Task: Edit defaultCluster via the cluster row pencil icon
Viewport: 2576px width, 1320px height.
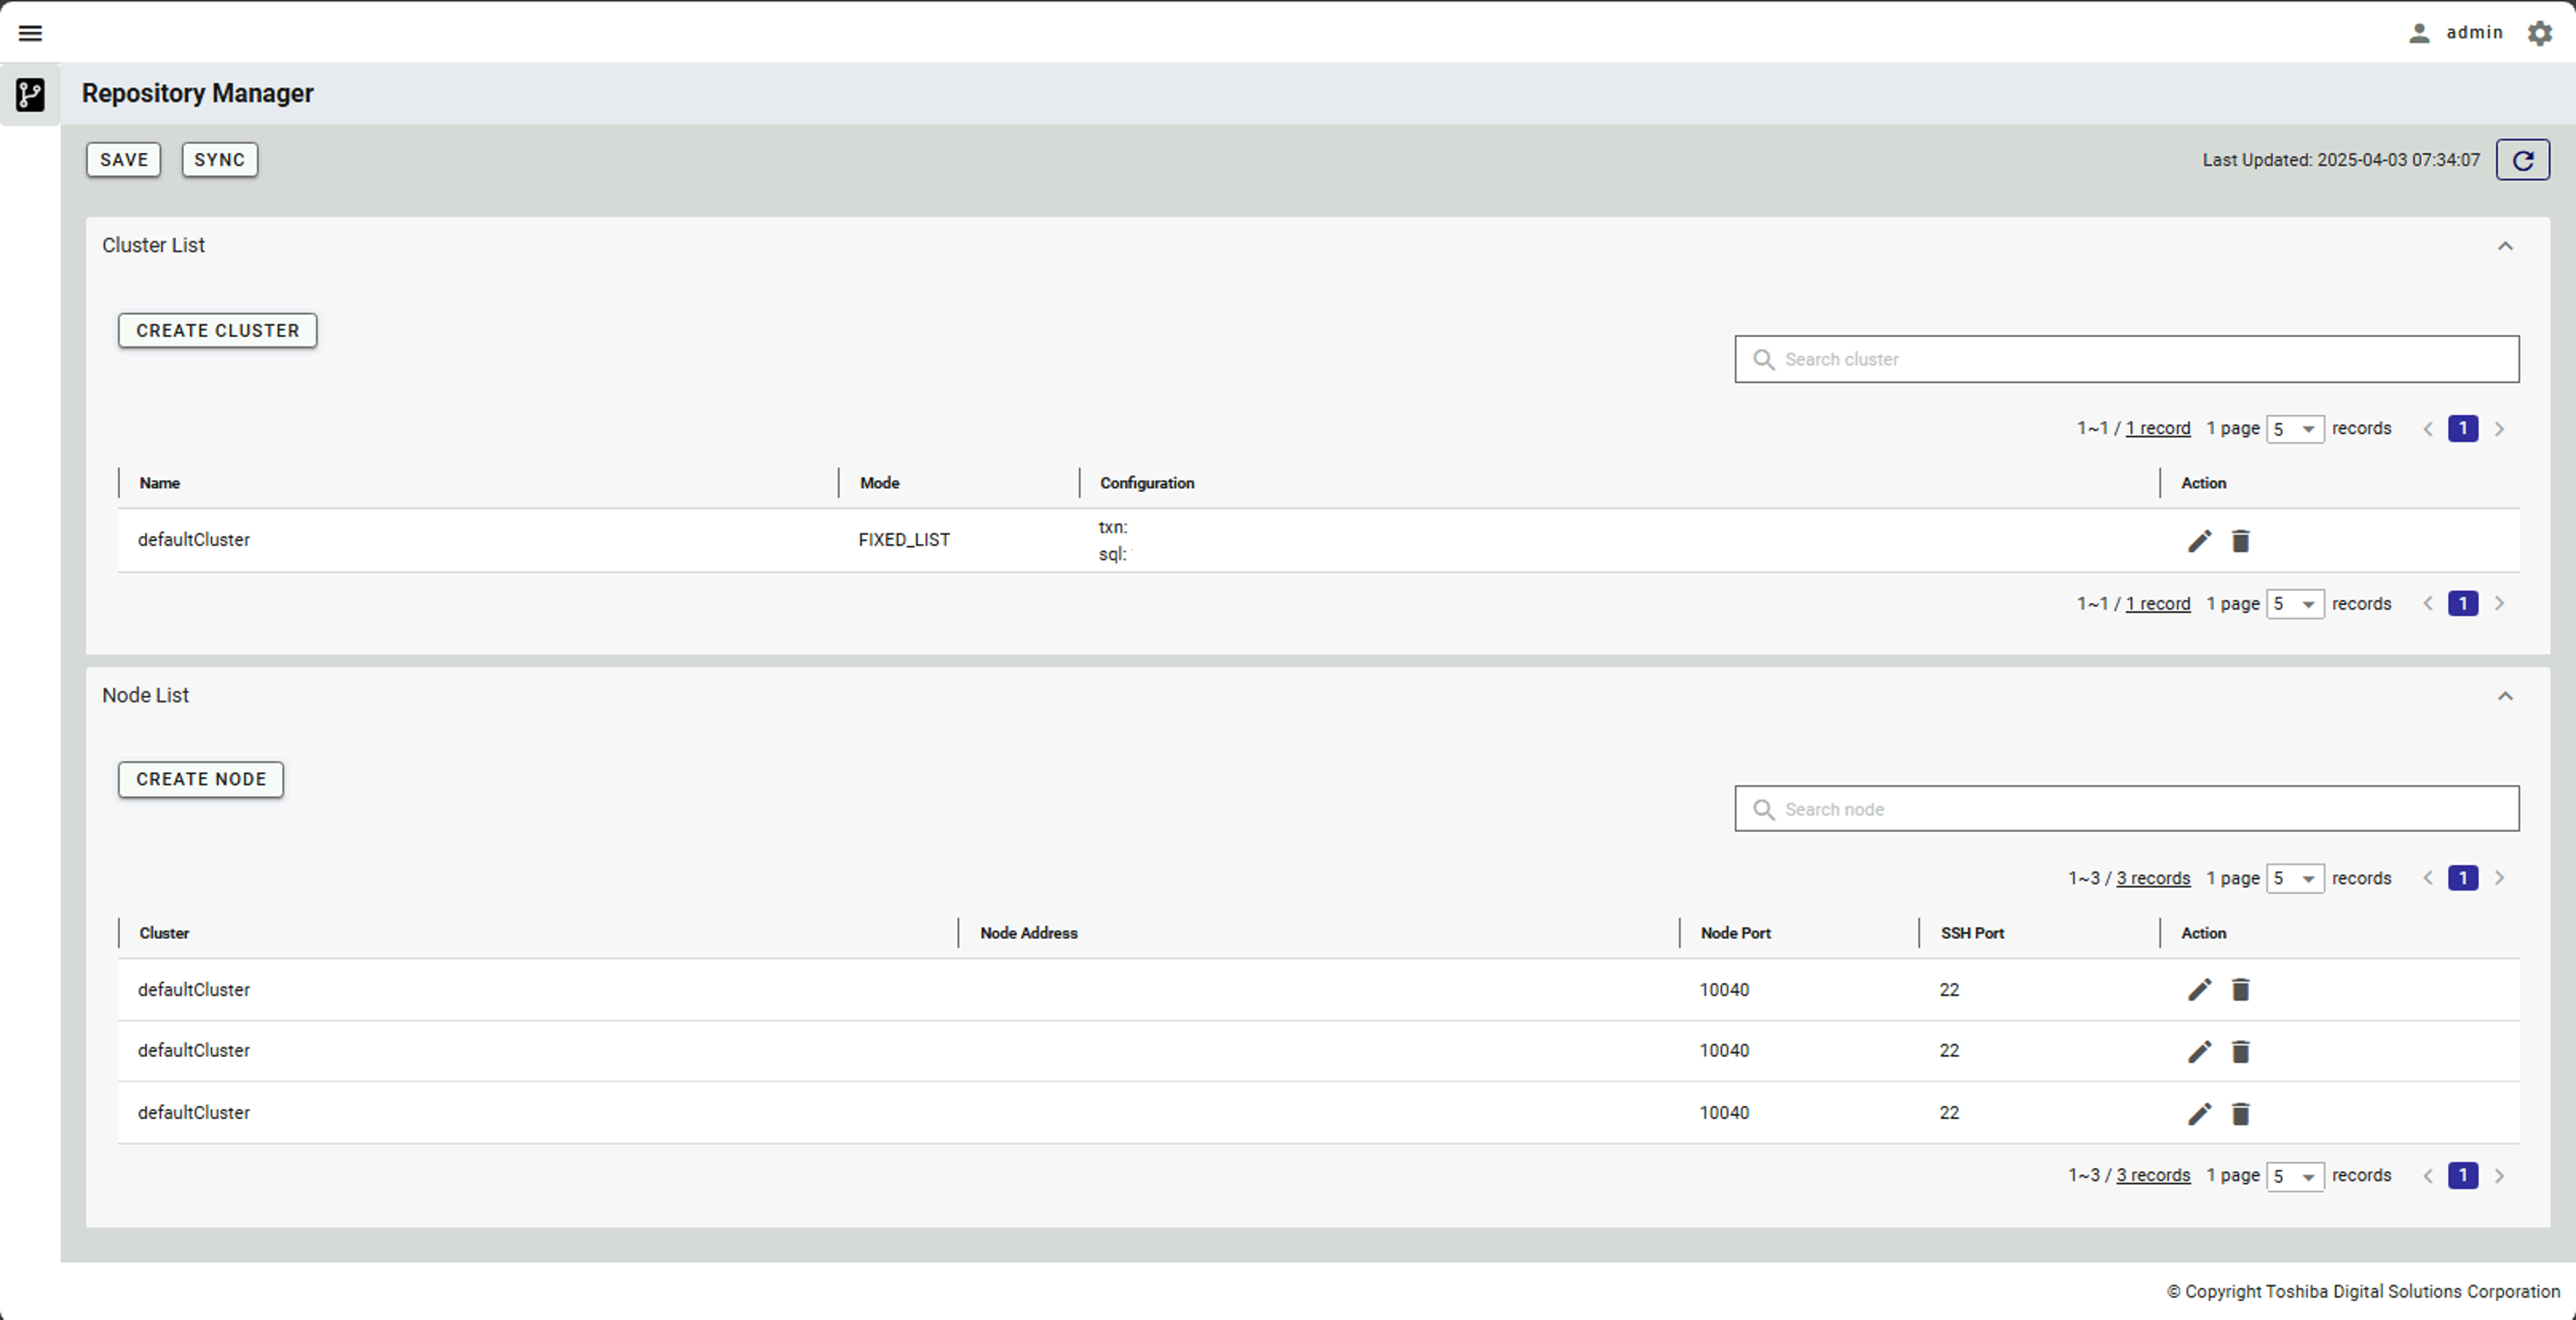Action: [2199, 541]
